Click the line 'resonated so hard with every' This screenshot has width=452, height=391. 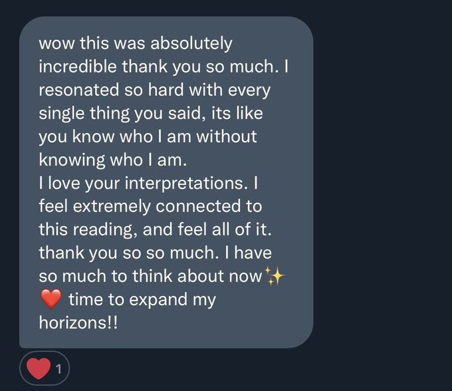pos(154,90)
